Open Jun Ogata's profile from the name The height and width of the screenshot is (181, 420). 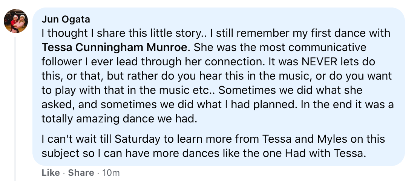coord(66,20)
